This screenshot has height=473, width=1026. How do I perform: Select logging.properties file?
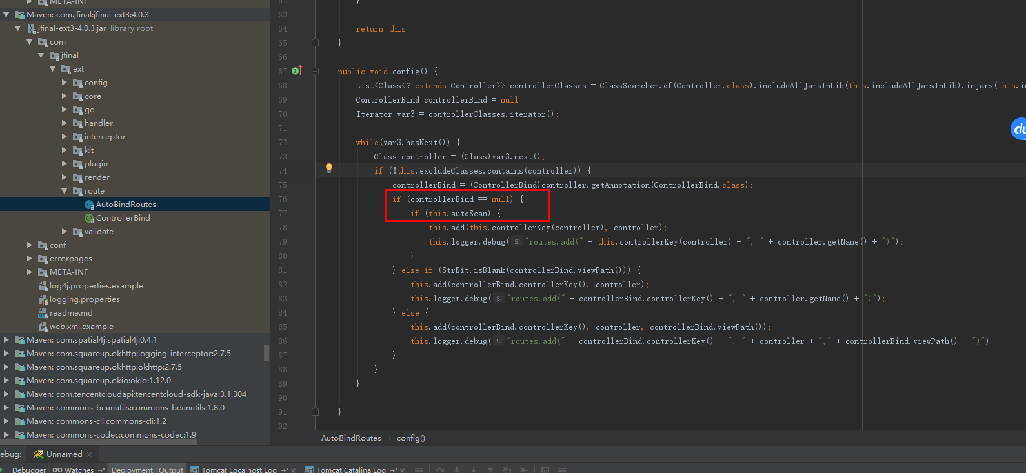85,299
